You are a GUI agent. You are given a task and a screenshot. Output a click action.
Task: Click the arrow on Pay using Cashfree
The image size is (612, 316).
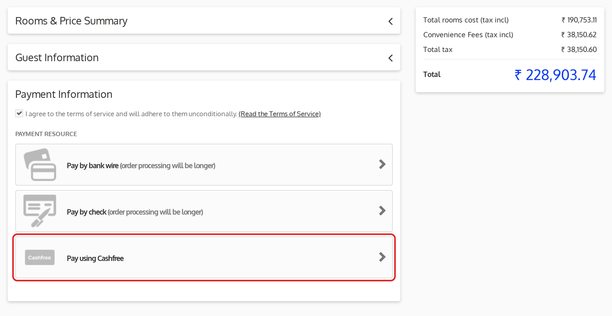(382, 257)
